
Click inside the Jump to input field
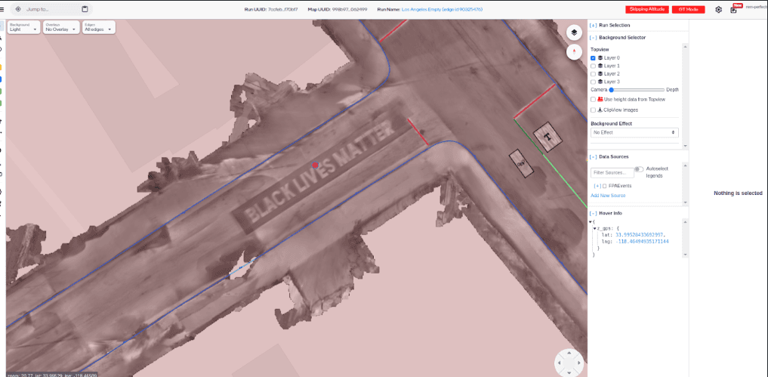click(51, 9)
